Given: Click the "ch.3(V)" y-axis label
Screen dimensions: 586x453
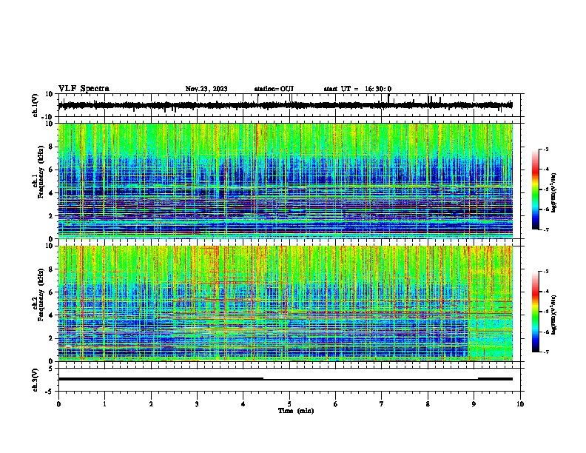Looking at the screenshot, I should point(36,380).
